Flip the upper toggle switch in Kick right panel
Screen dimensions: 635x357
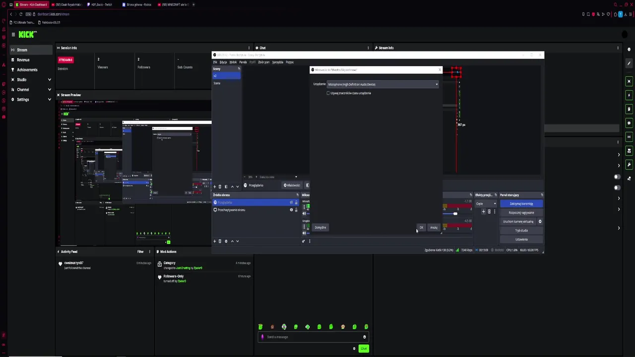pos(617,177)
